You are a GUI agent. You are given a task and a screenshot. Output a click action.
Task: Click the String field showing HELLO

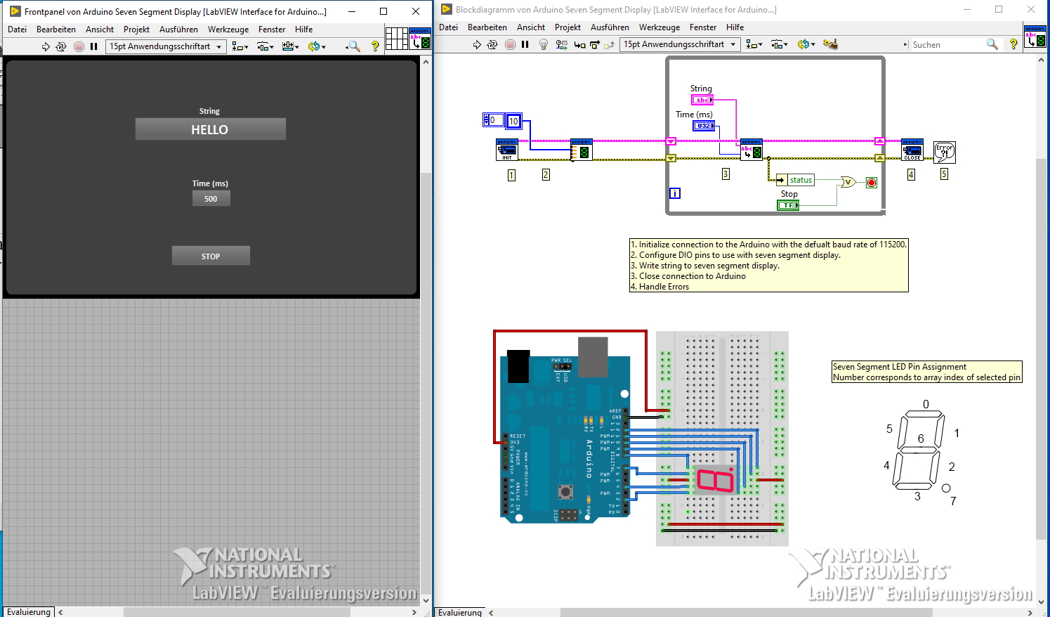[211, 129]
